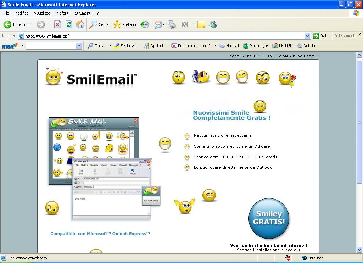Expand the MSN search box dropdown
363x263 pixels.
[x=79, y=46]
